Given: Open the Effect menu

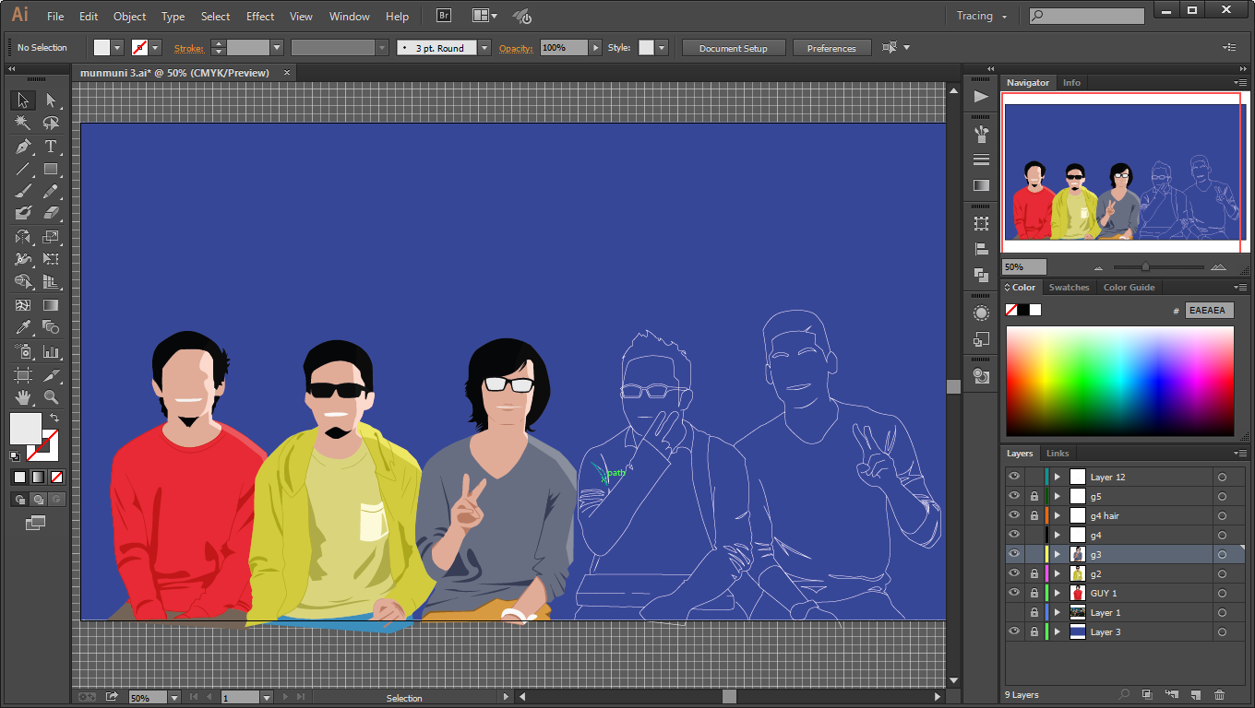Looking at the screenshot, I should (260, 16).
